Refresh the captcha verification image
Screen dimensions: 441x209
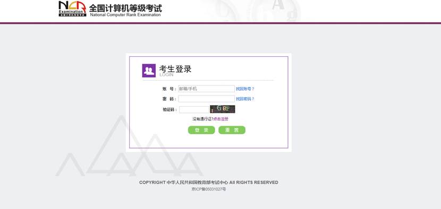pyautogui.click(x=223, y=109)
